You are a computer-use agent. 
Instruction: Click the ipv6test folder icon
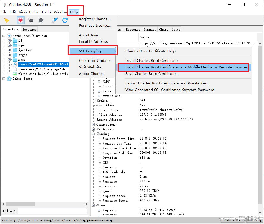(15, 50)
